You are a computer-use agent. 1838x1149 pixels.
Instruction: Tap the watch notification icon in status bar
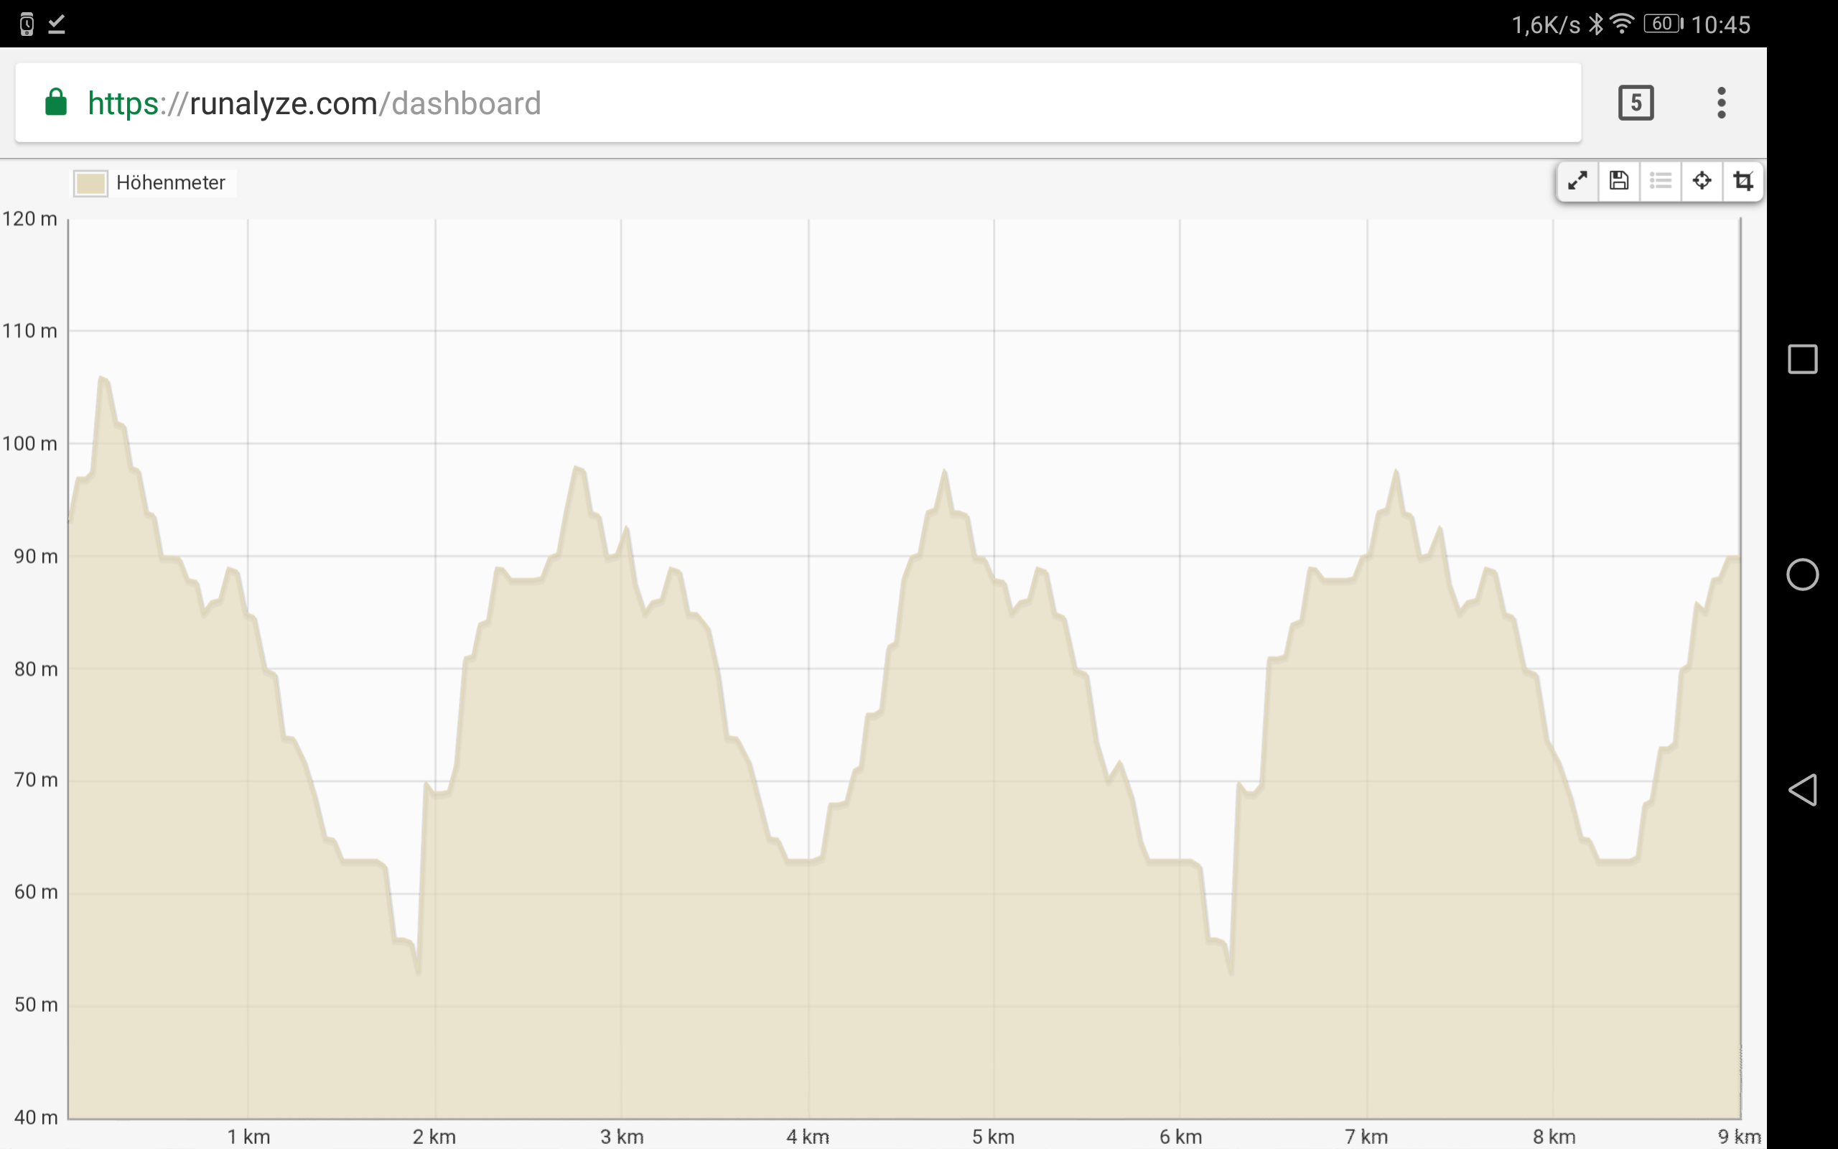[27, 24]
